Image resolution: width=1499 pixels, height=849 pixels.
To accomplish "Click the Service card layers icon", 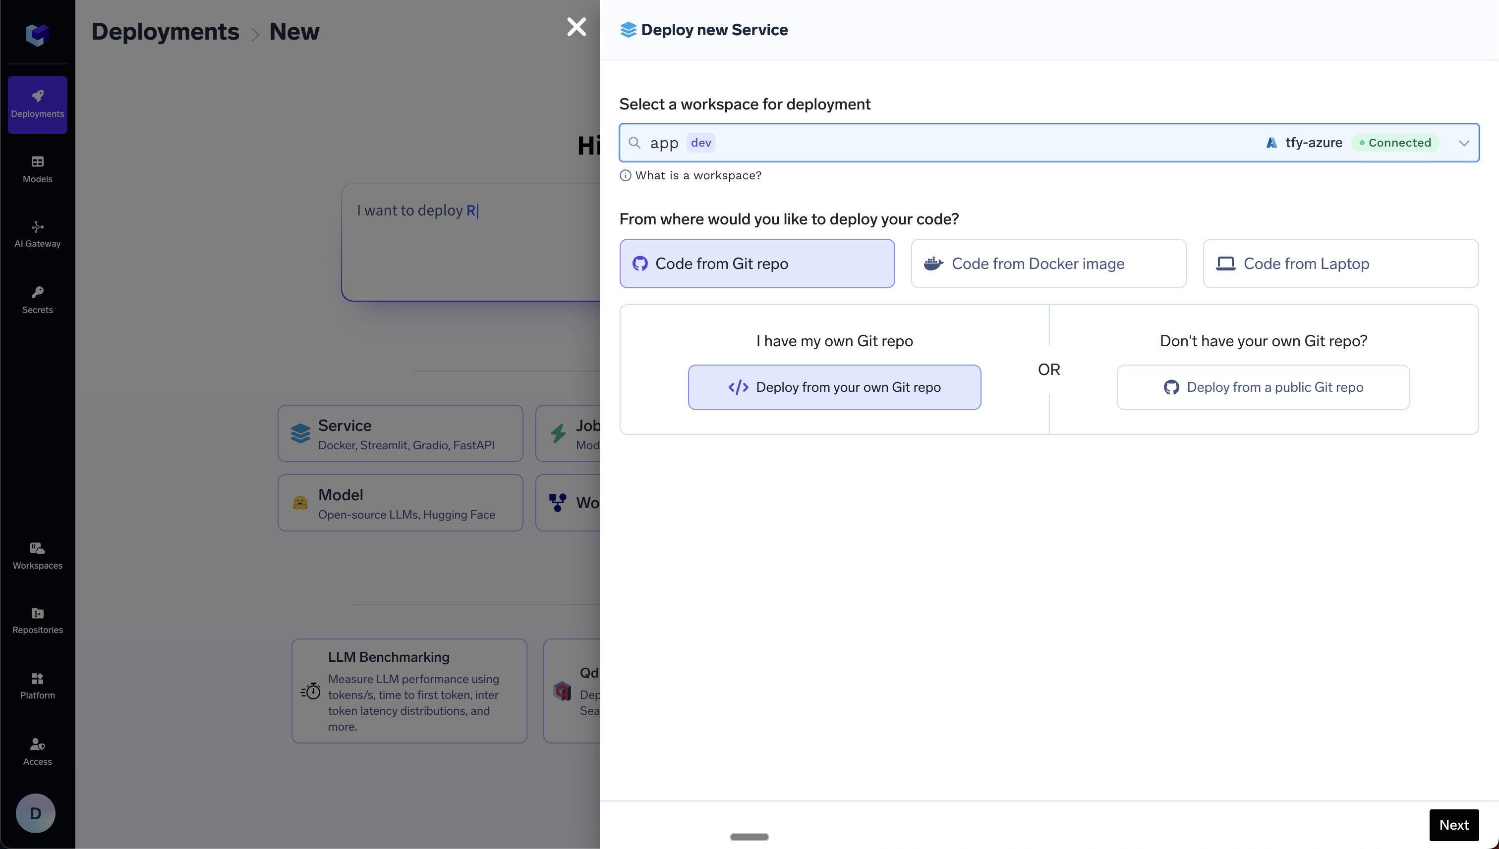I will [x=300, y=433].
